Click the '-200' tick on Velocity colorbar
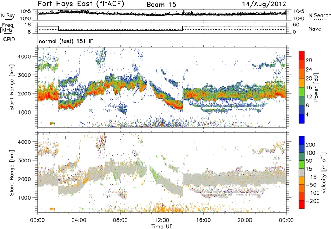Image resolution: width=331 pixels, height=229 pixels. coord(313,201)
